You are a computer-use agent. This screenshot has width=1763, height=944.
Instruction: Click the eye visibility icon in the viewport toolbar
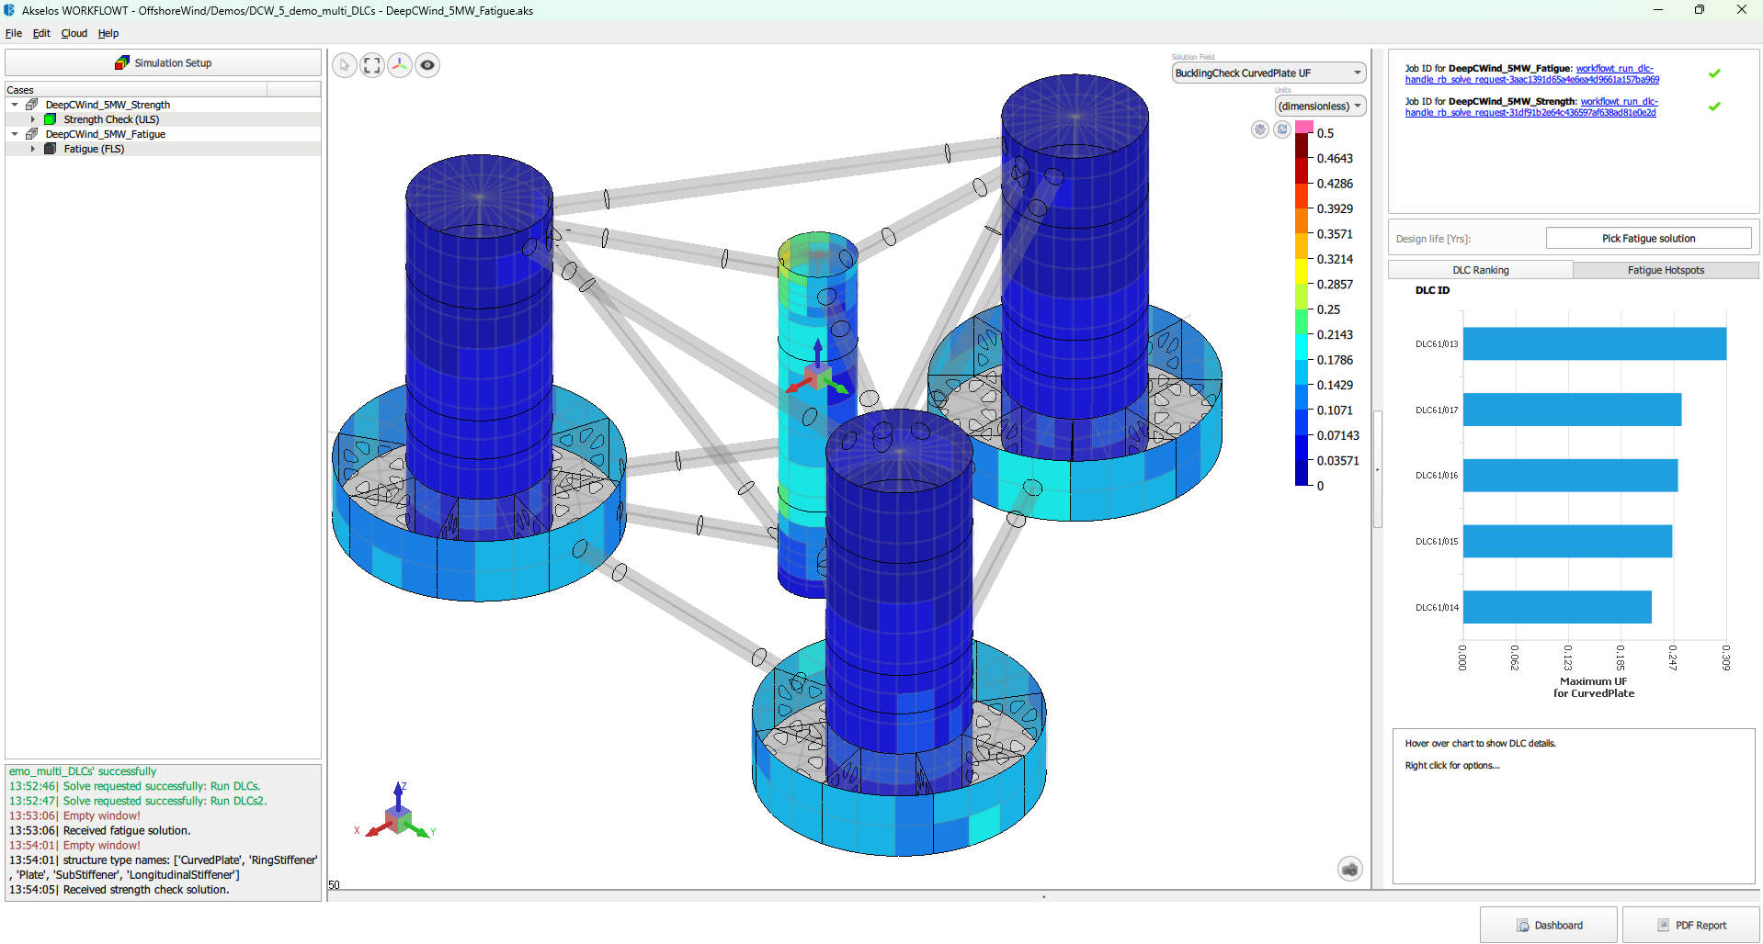[427, 65]
